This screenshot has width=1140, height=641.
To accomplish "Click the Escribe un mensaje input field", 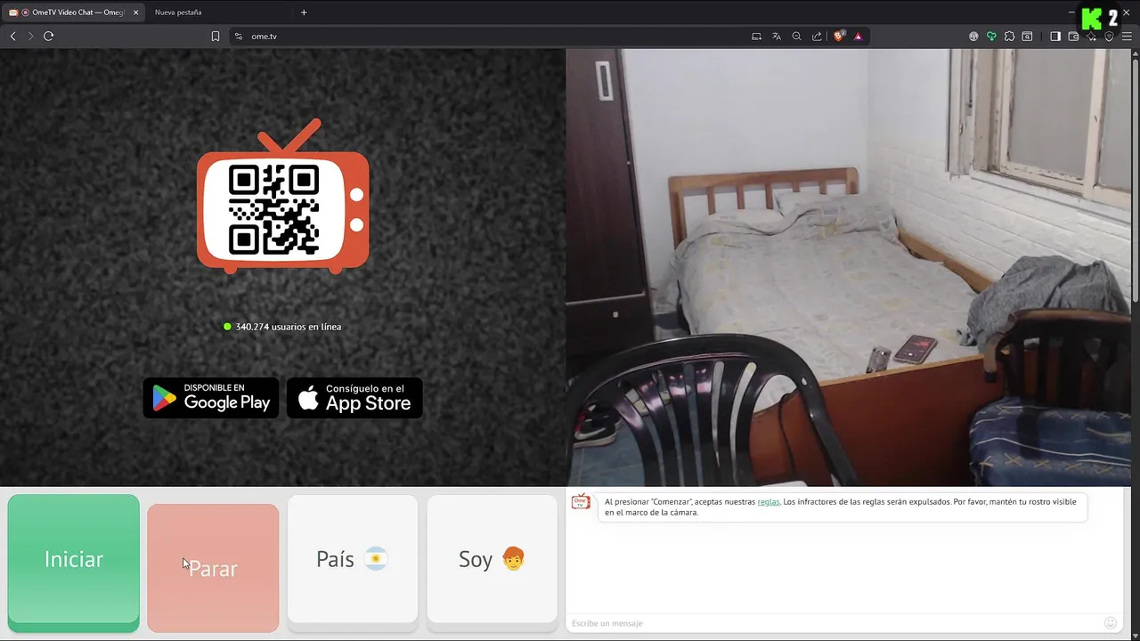I will pyautogui.click(x=835, y=623).
